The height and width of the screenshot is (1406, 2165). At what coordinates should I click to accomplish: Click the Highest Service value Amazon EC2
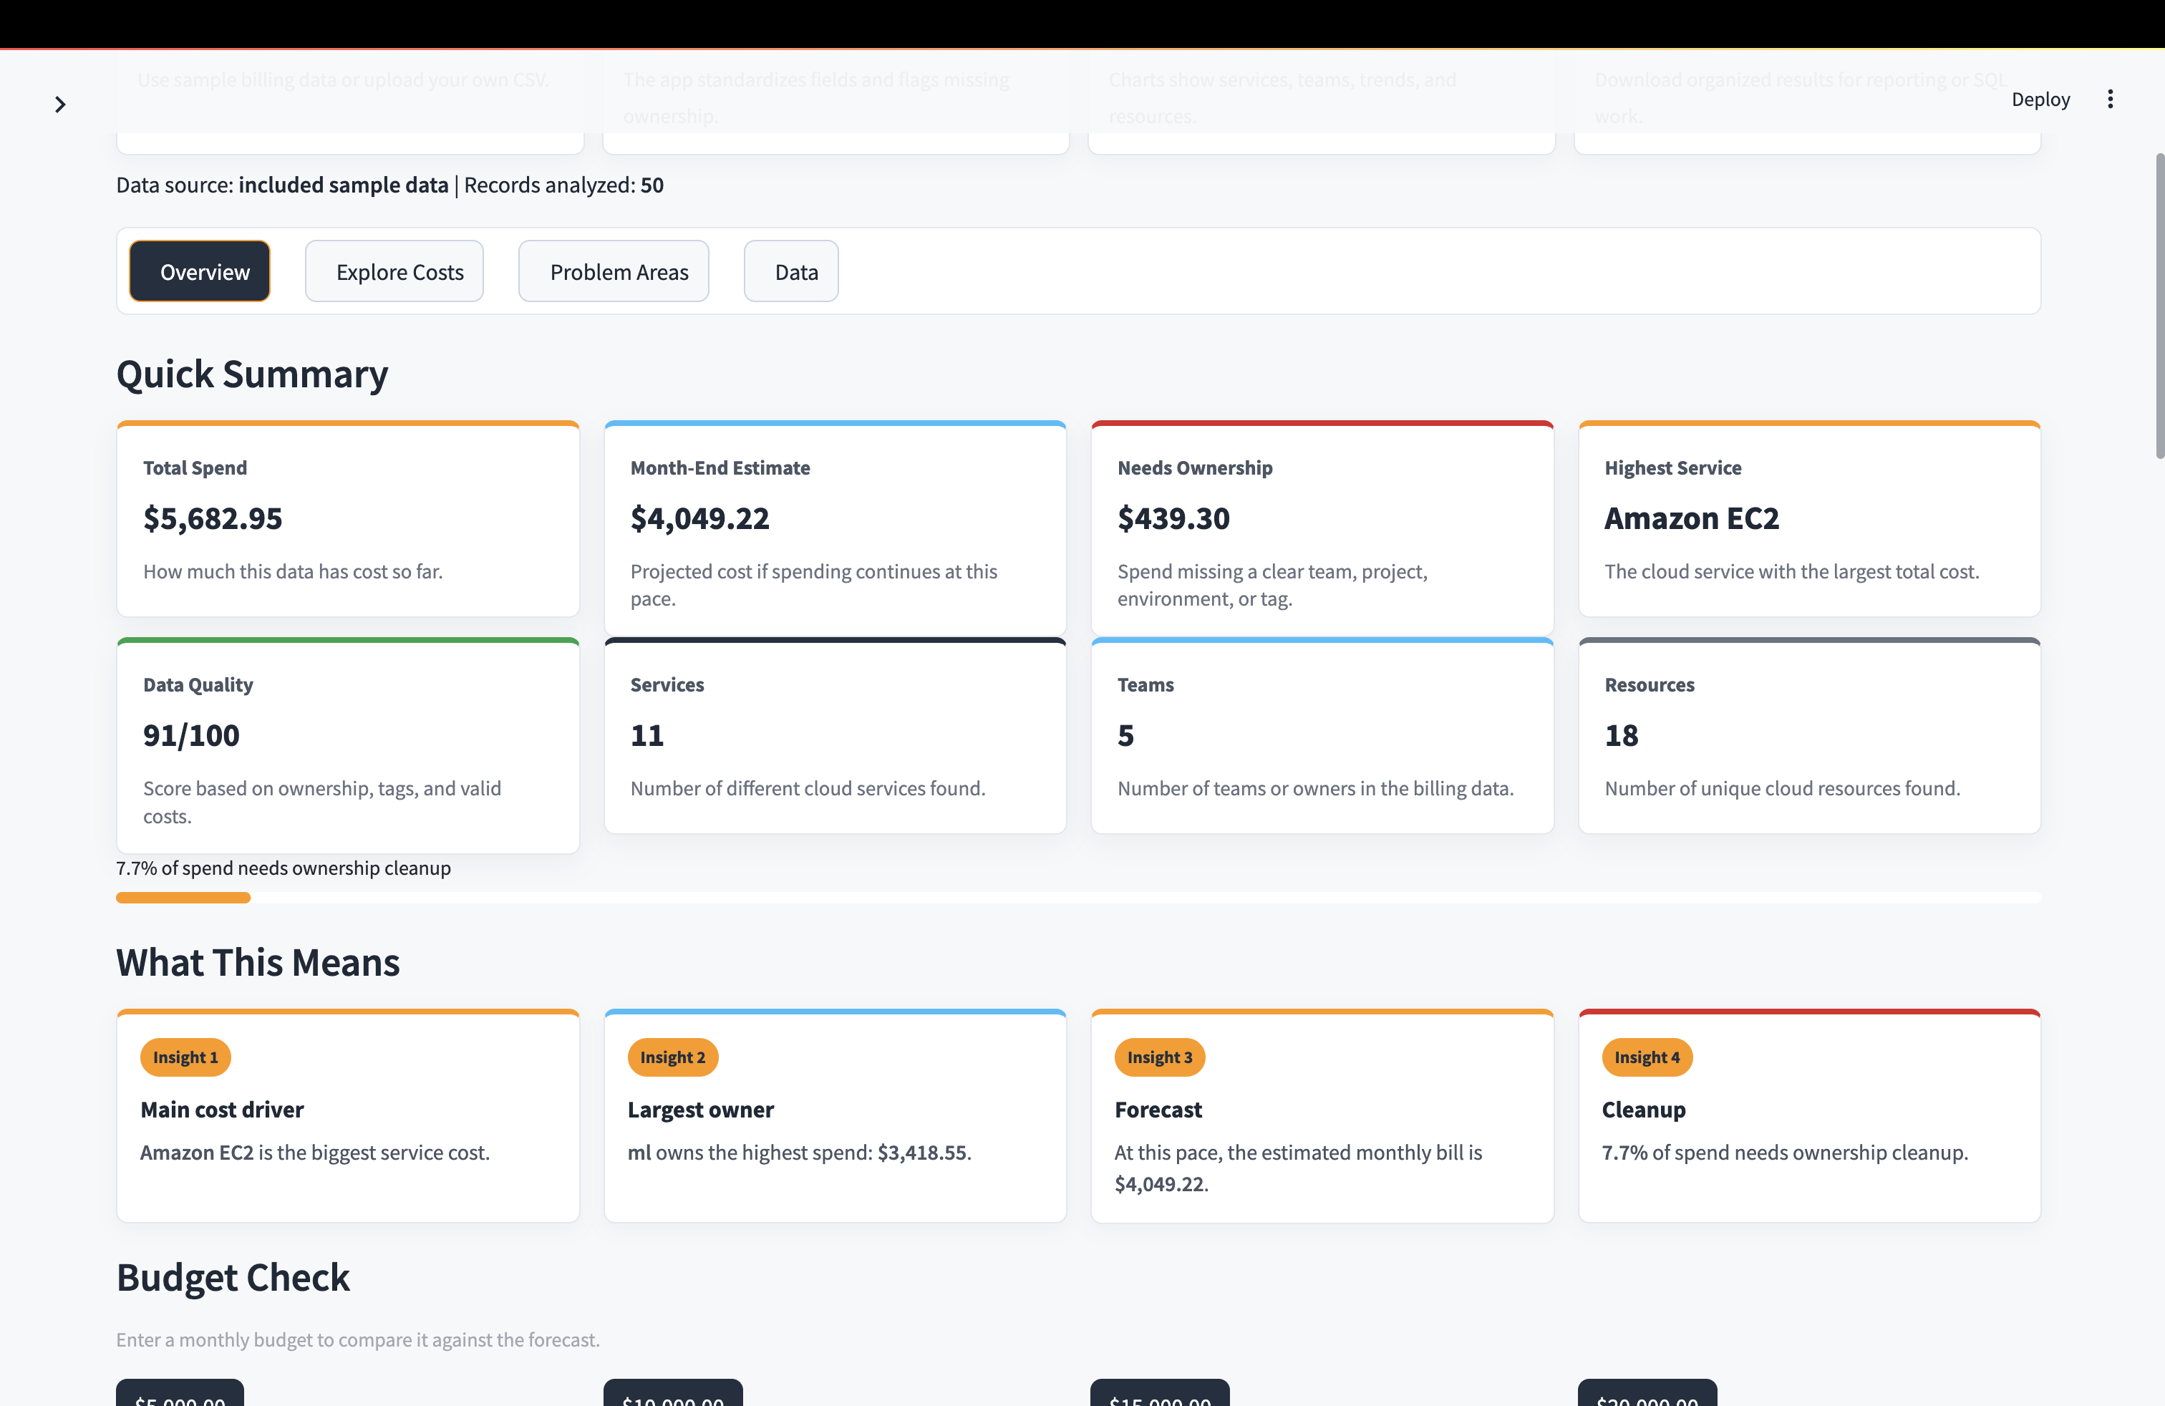[1691, 518]
